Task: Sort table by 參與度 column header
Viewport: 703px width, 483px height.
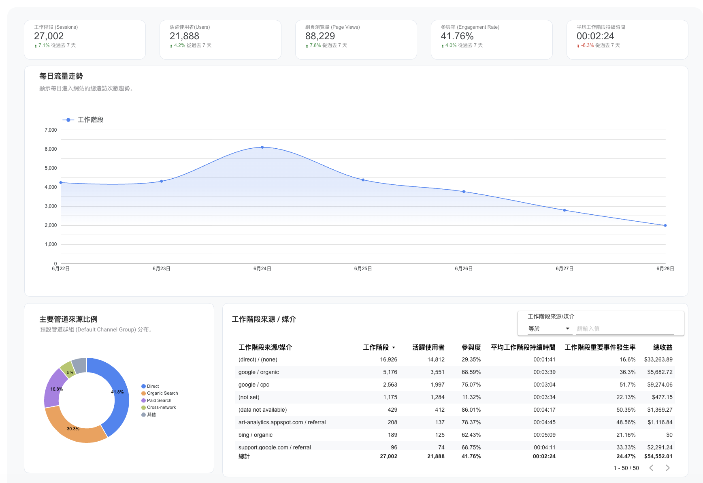Action: [471, 347]
